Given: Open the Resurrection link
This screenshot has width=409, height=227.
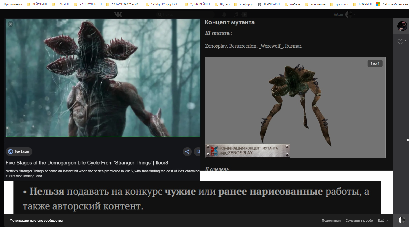Looking at the screenshot, I should click(243, 46).
